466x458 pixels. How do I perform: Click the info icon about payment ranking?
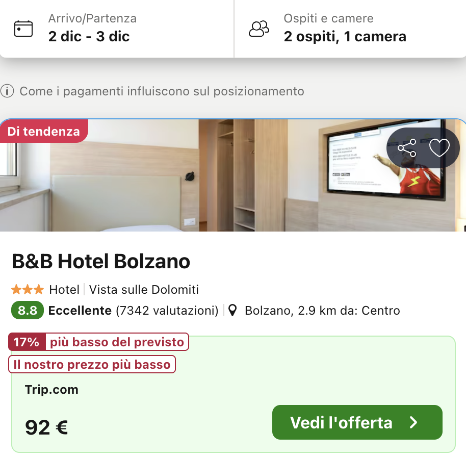tap(8, 91)
